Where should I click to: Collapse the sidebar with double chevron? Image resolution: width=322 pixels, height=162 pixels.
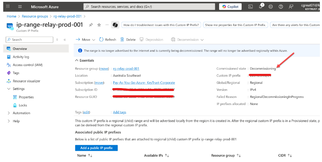coord(65,40)
